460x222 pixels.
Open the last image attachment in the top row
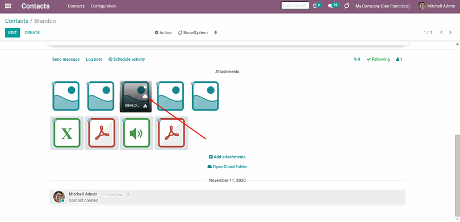pyautogui.click(x=205, y=96)
